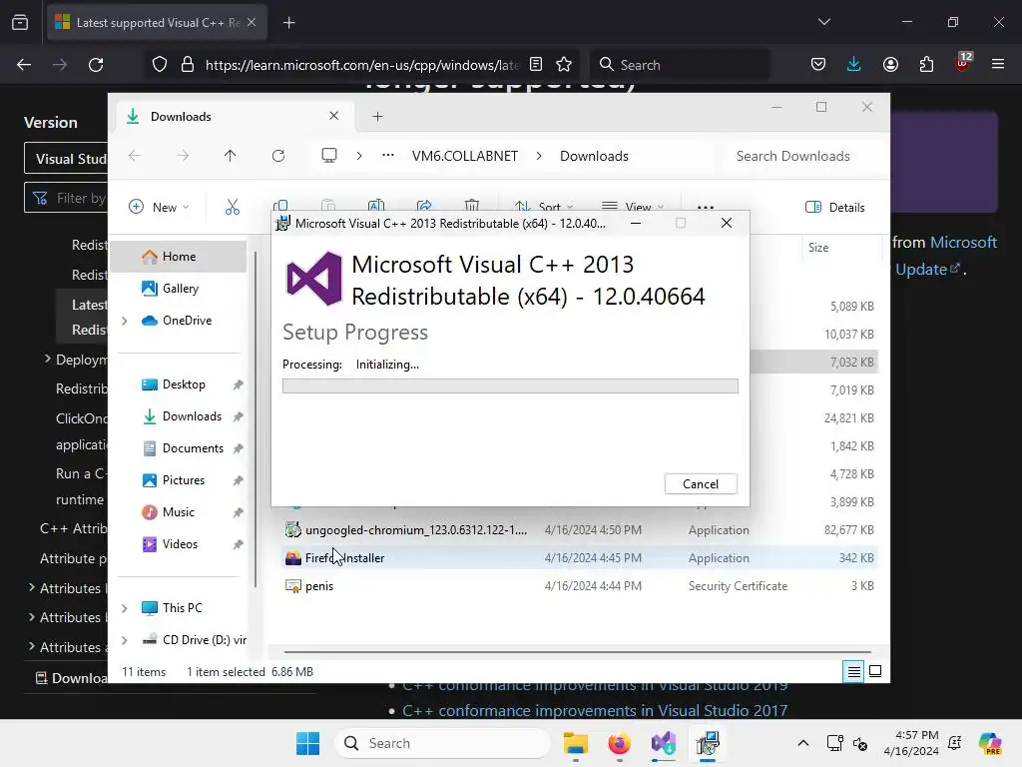The width and height of the screenshot is (1022, 767).
Task: Select the ungoogled-chromium installer file
Action: pyautogui.click(x=580, y=529)
